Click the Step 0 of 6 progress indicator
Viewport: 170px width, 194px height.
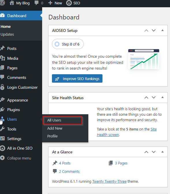tap(68, 44)
